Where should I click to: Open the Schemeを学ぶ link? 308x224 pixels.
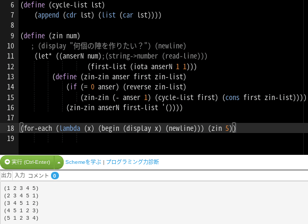(x=83, y=162)
